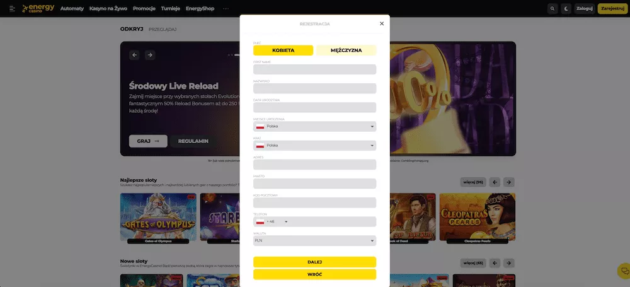Open the hamburger menu icon

12,8
